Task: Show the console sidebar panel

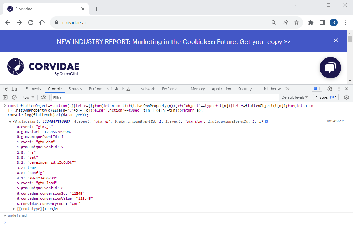Action: (5, 97)
